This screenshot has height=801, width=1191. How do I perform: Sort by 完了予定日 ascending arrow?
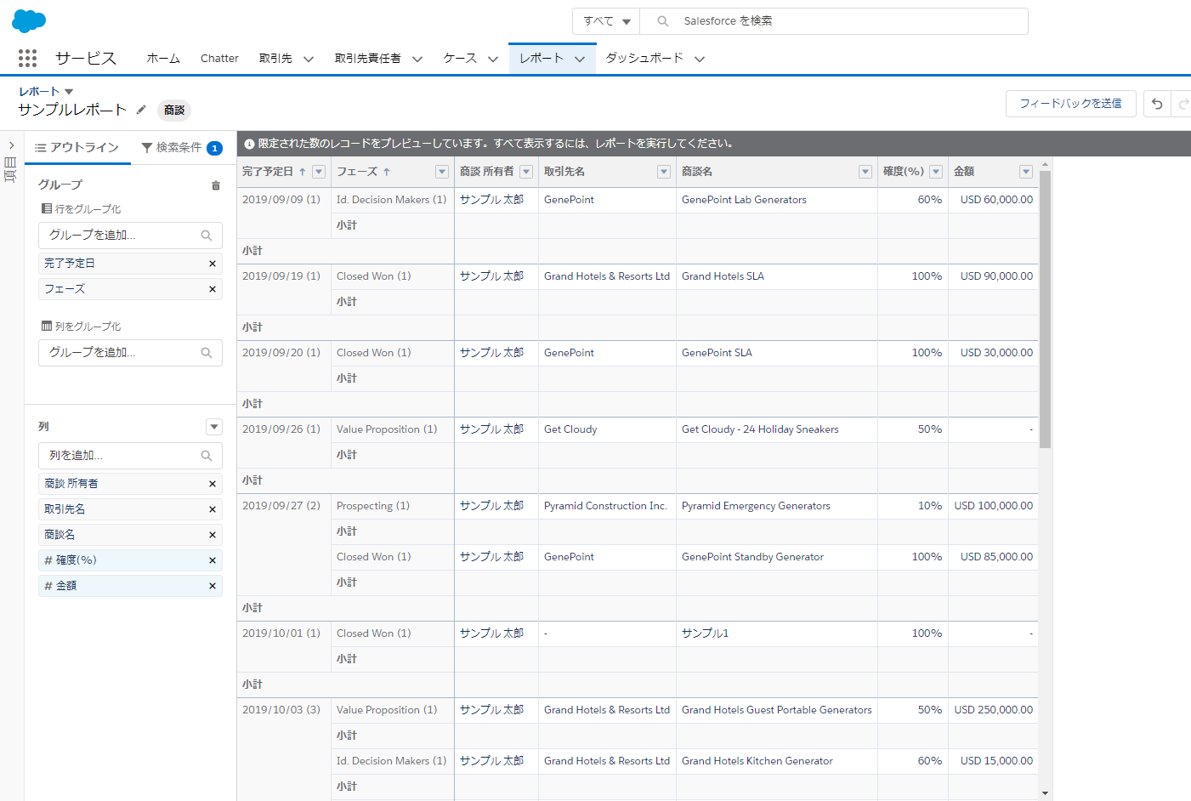302,172
